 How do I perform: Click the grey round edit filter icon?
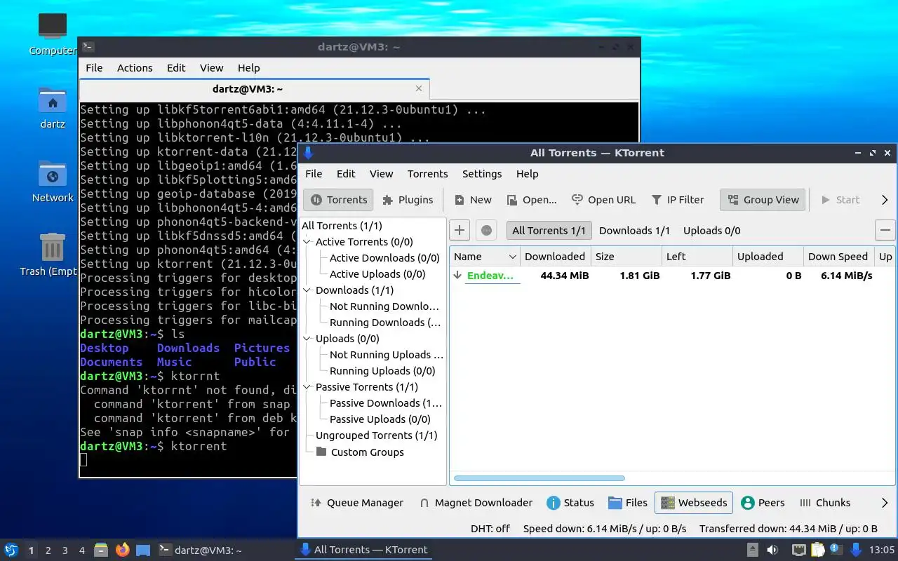click(486, 230)
